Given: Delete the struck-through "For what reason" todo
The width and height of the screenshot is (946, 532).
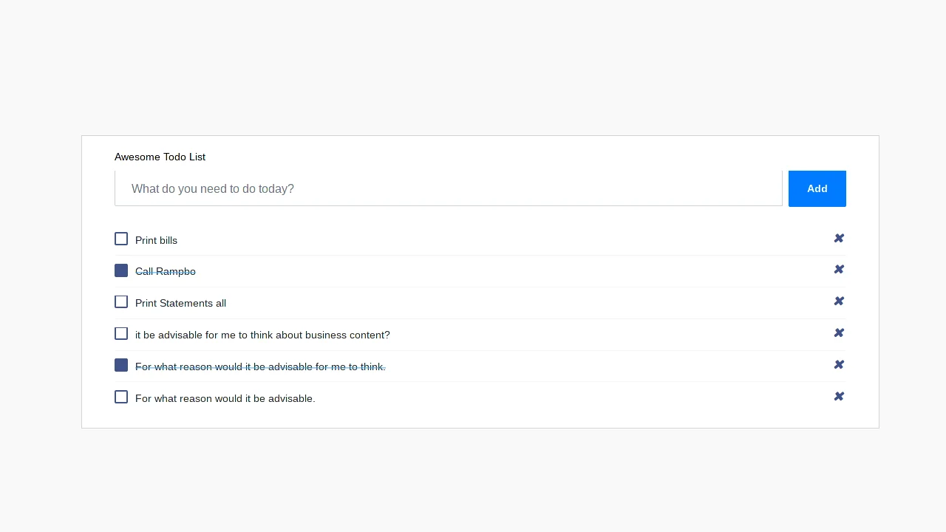Looking at the screenshot, I should point(839,364).
